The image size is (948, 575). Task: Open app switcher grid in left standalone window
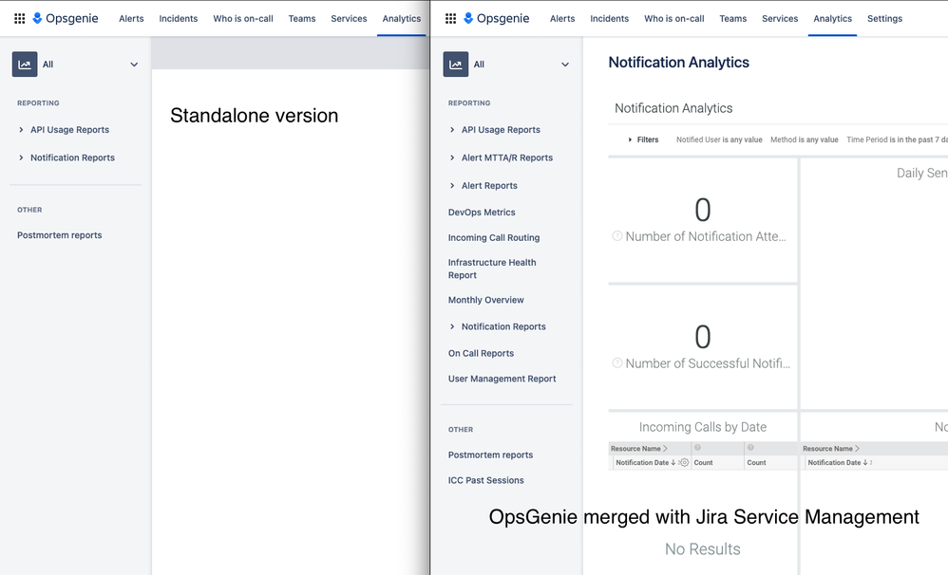pyautogui.click(x=19, y=19)
